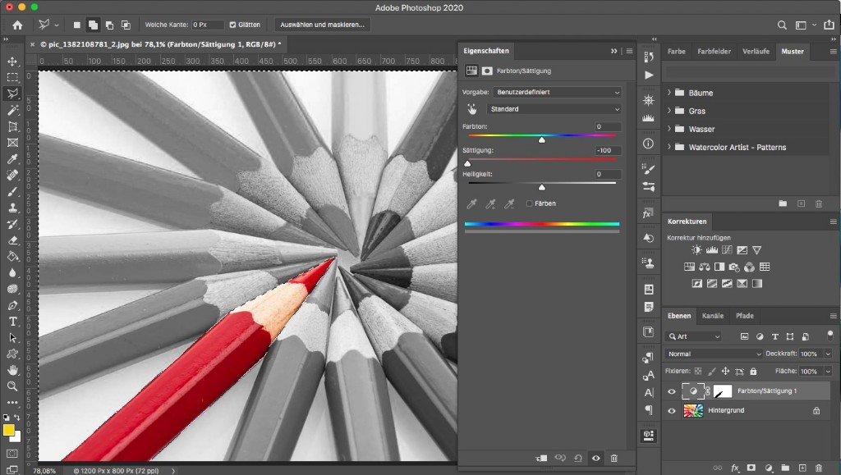Click the Home icon in options bar
841x475 pixels.
click(17, 25)
